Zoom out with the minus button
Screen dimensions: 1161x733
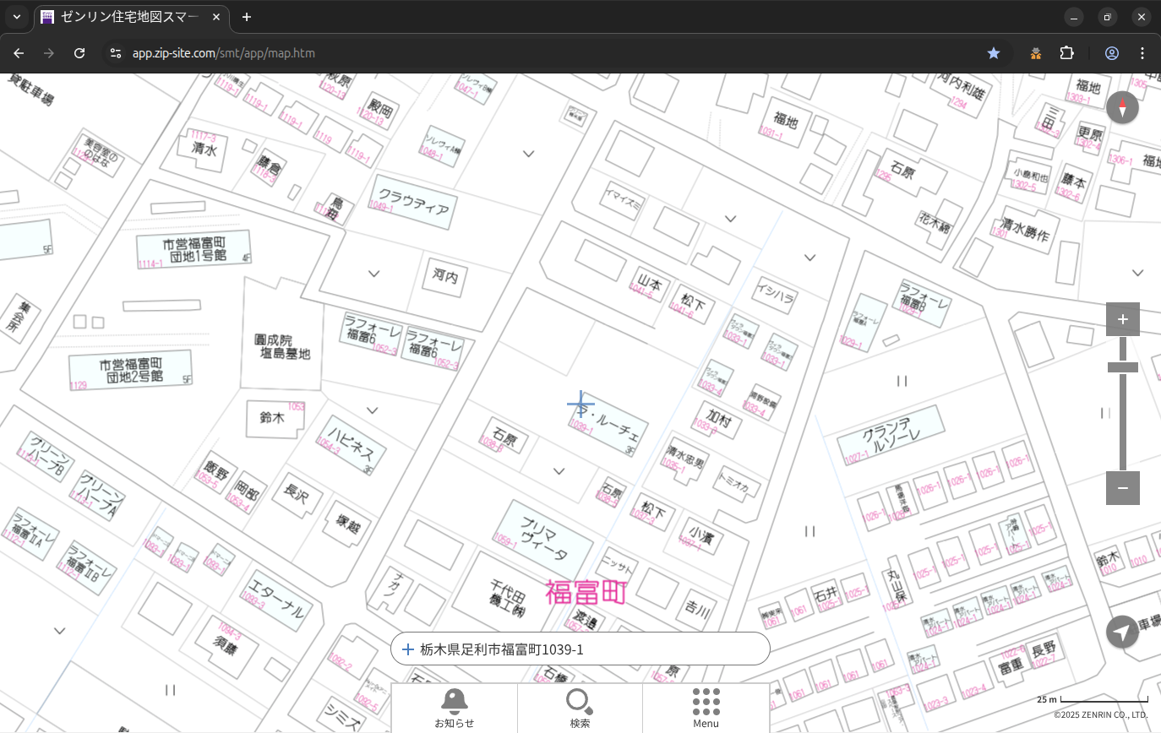click(1122, 488)
